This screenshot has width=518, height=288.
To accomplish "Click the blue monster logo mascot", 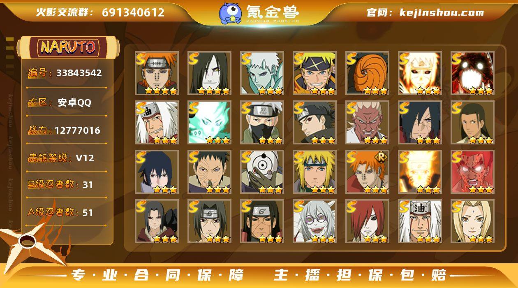I will [x=230, y=13].
